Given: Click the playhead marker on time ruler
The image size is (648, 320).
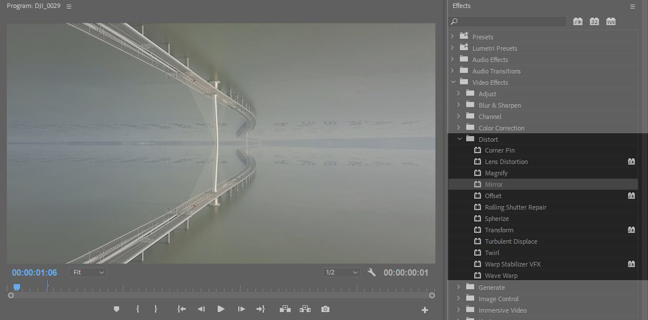Looking at the screenshot, I should tap(17, 287).
